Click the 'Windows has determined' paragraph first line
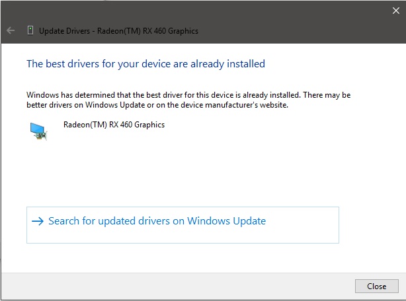Viewport: 406px width, 301px height. pyautogui.click(x=188, y=95)
